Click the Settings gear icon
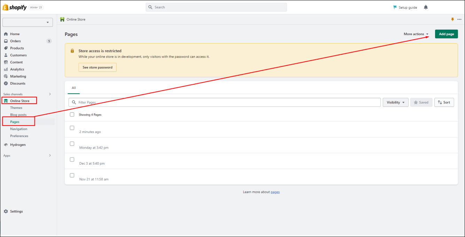 (6, 211)
